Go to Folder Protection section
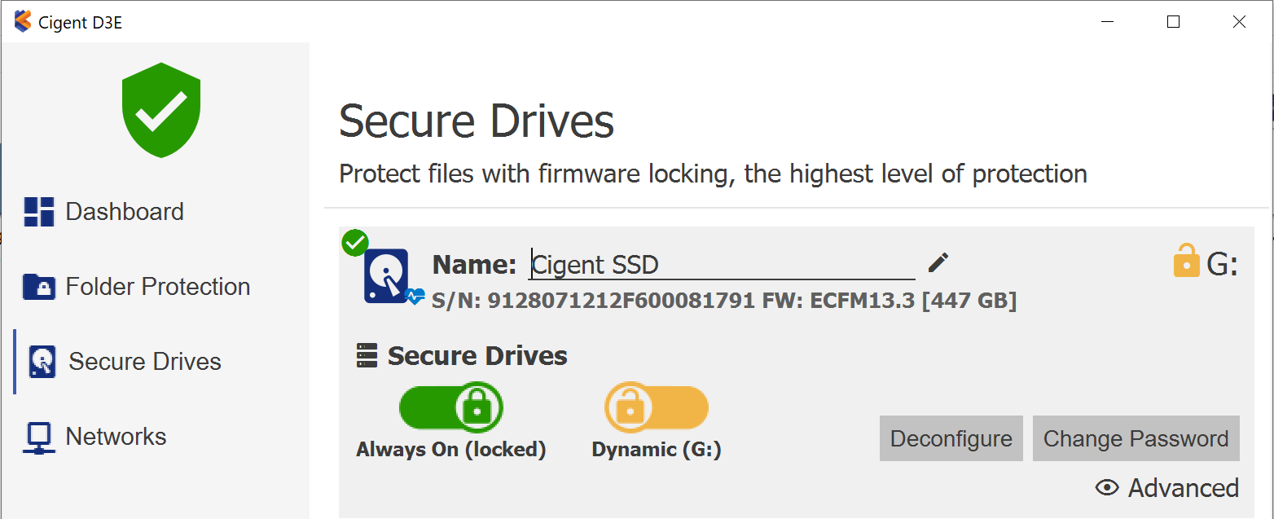The height and width of the screenshot is (519, 1274). coord(157,287)
